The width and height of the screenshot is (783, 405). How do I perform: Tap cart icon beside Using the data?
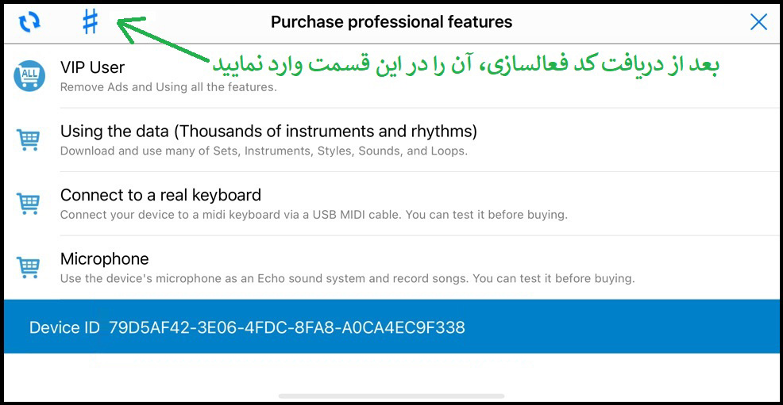(29, 139)
